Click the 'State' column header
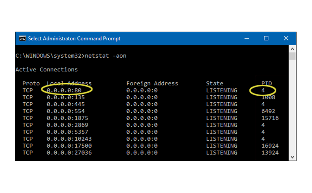The width and height of the screenshot is (312, 193). (x=215, y=83)
